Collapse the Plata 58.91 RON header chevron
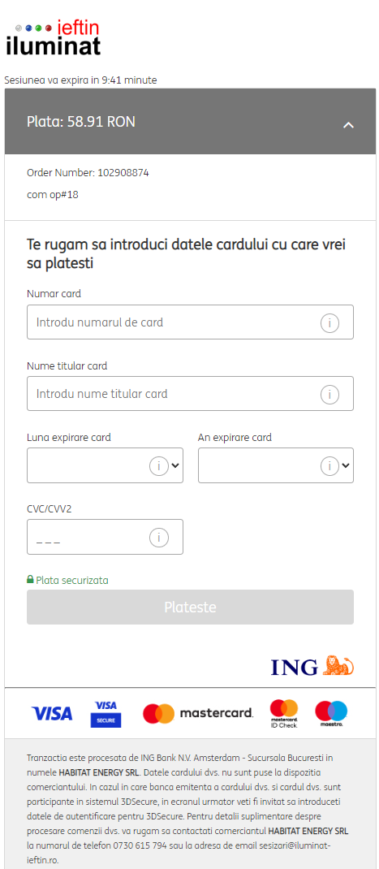379x869 pixels. pyautogui.click(x=348, y=125)
